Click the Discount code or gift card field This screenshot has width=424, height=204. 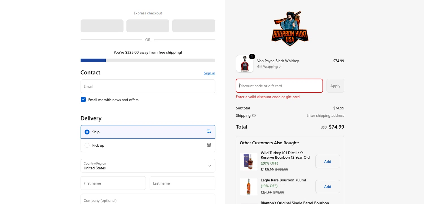tap(279, 86)
